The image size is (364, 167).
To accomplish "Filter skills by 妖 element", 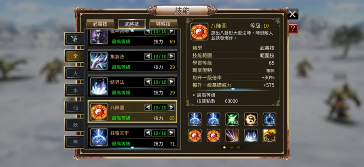I will (x=75, y=125).
